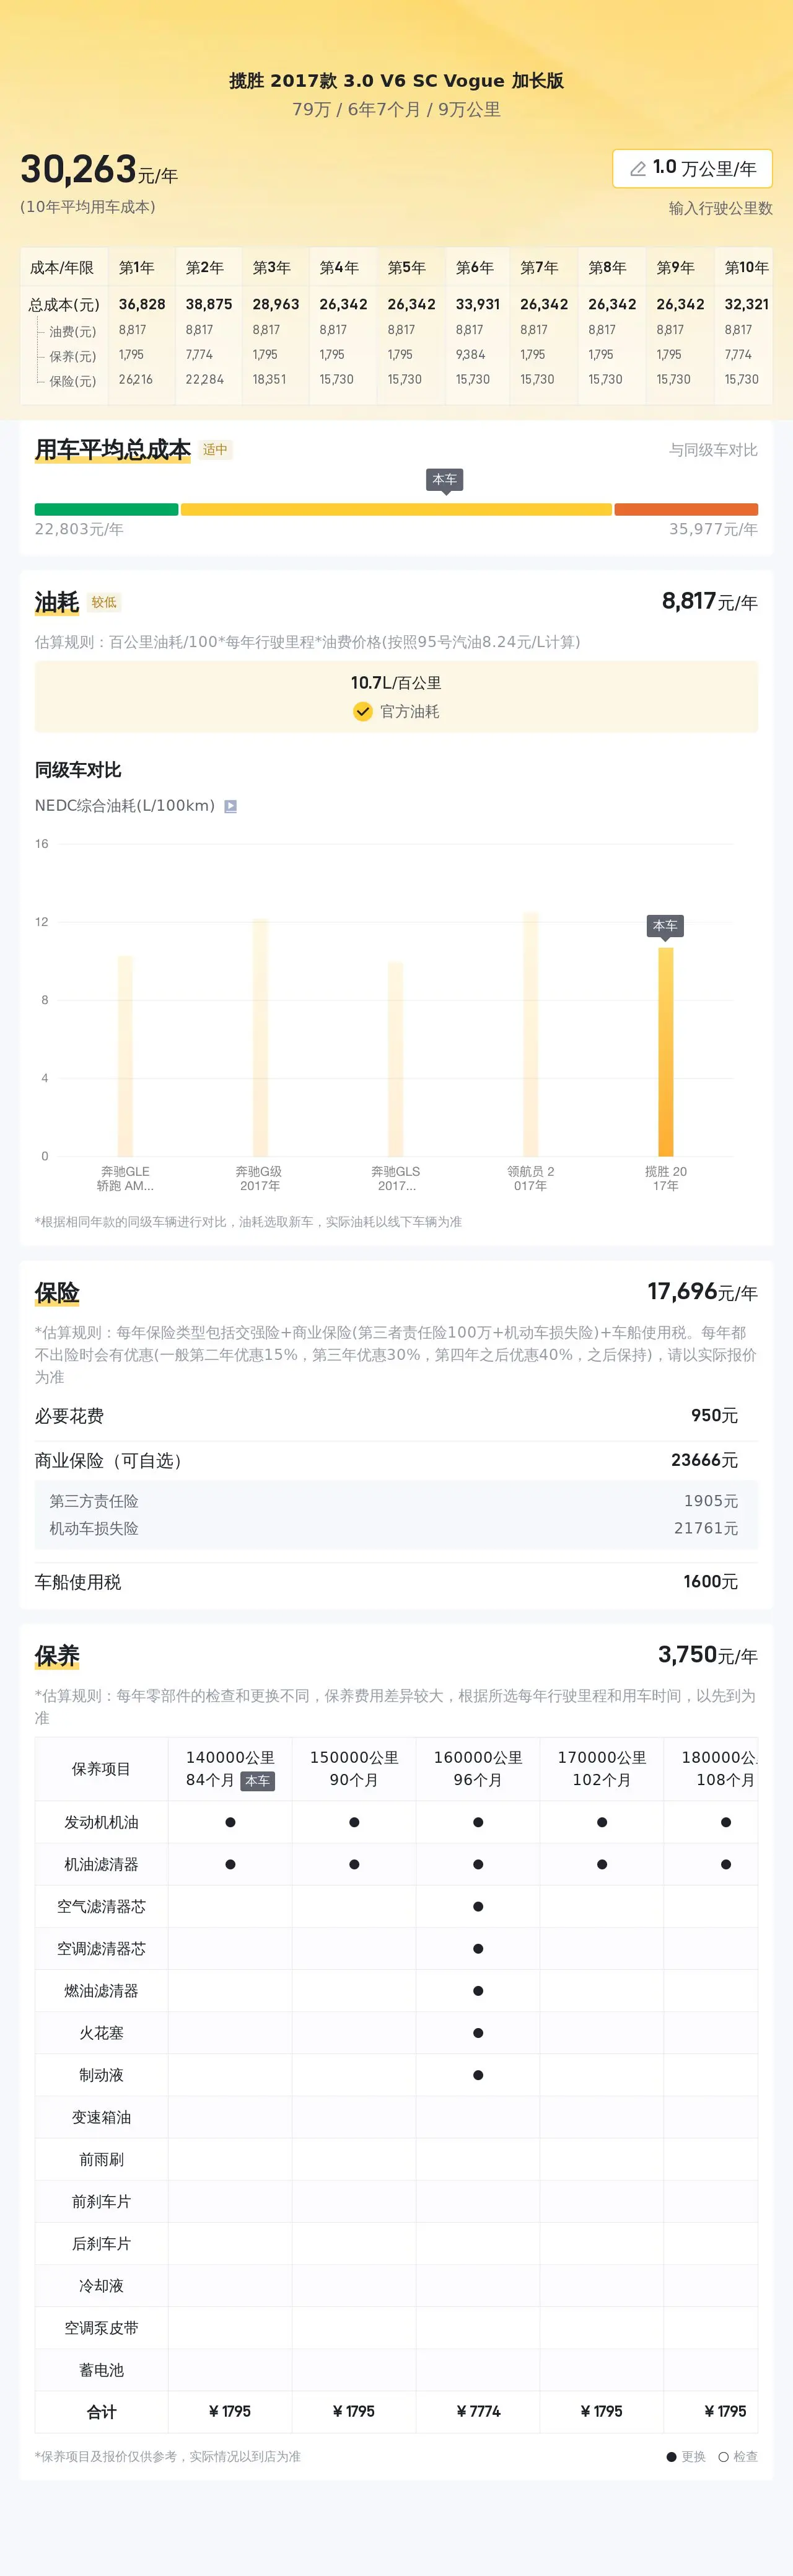Tap the 150000公里 90个月 column header
The width and height of the screenshot is (793, 2576).
(354, 1768)
